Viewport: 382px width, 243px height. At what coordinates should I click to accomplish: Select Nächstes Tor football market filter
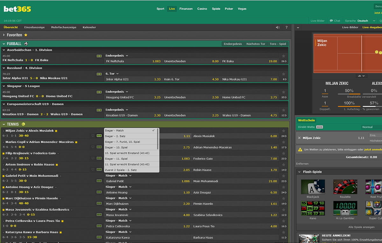256,44
